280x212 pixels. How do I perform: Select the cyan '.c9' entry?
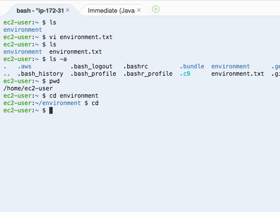click(185, 74)
